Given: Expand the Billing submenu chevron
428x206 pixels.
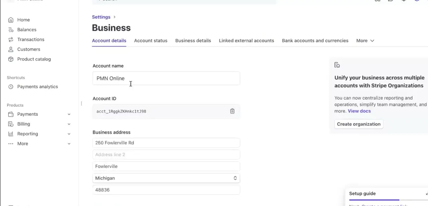Looking at the screenshot, I should pos(69,124).
